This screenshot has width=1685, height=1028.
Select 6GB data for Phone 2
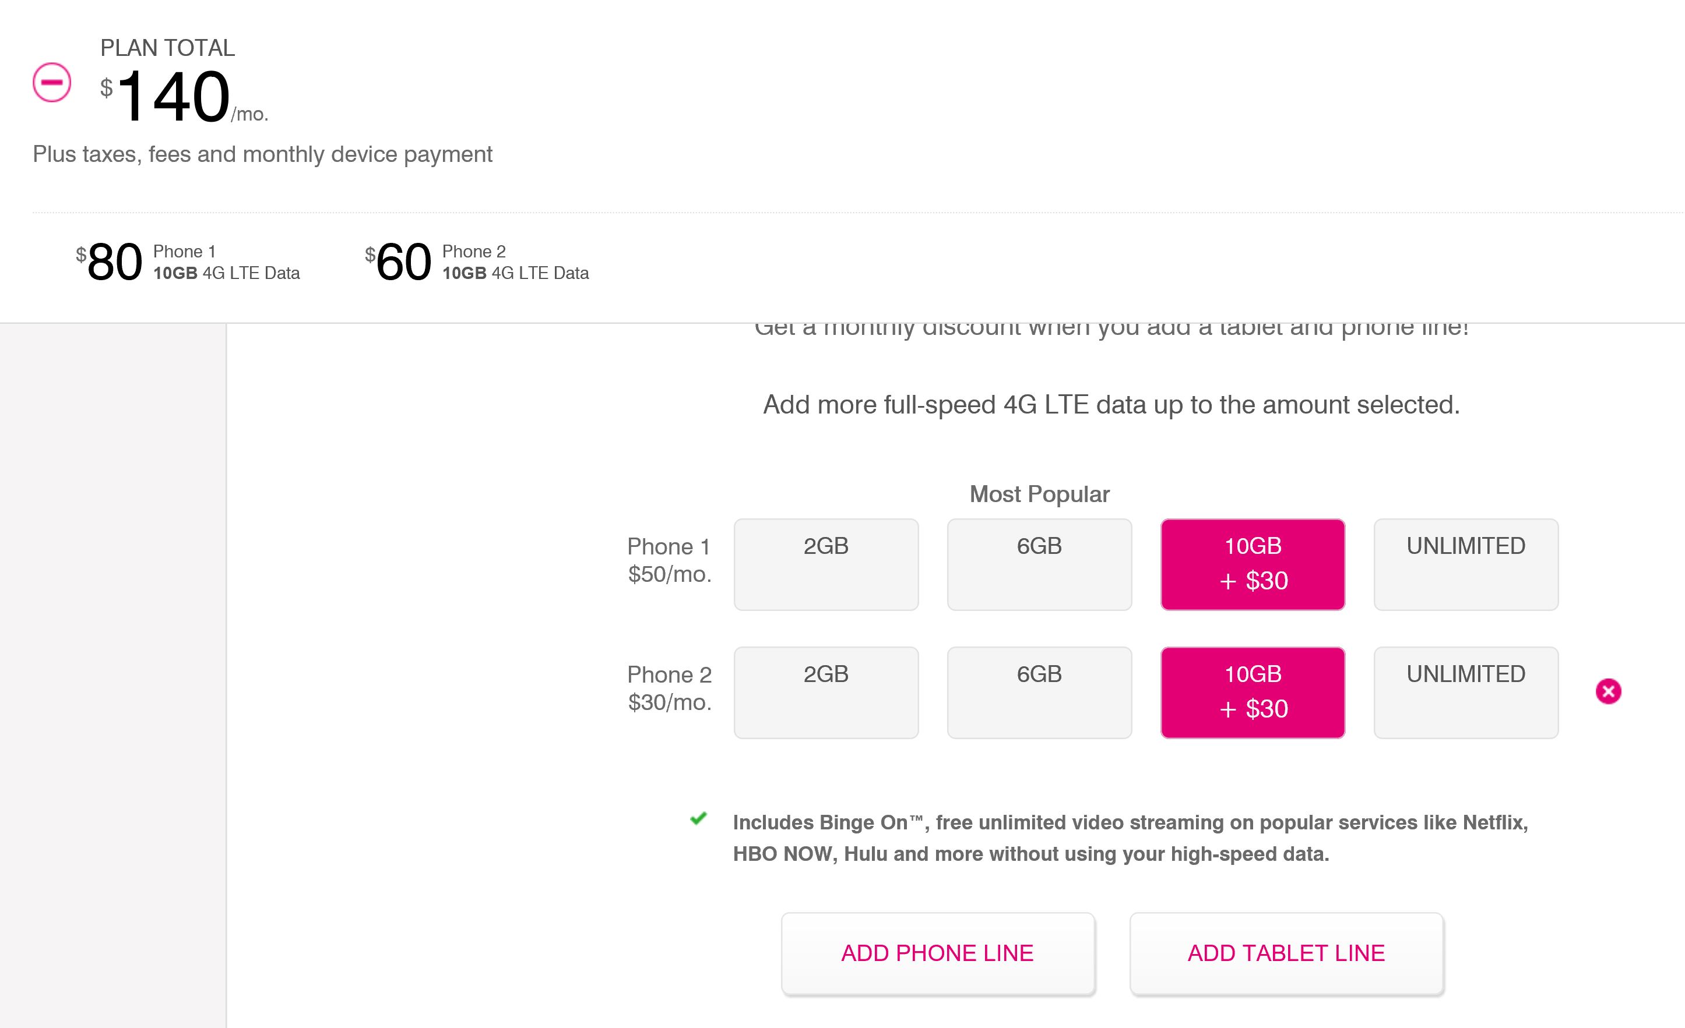pos(1039,693)
